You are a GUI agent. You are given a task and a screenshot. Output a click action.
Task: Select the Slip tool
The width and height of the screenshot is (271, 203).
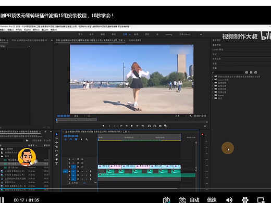point(57,151)
